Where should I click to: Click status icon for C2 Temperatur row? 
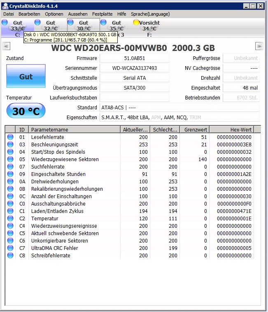tap(10, 218)
